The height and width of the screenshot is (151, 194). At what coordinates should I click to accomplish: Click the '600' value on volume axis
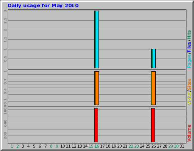click(x=5, y=123)
